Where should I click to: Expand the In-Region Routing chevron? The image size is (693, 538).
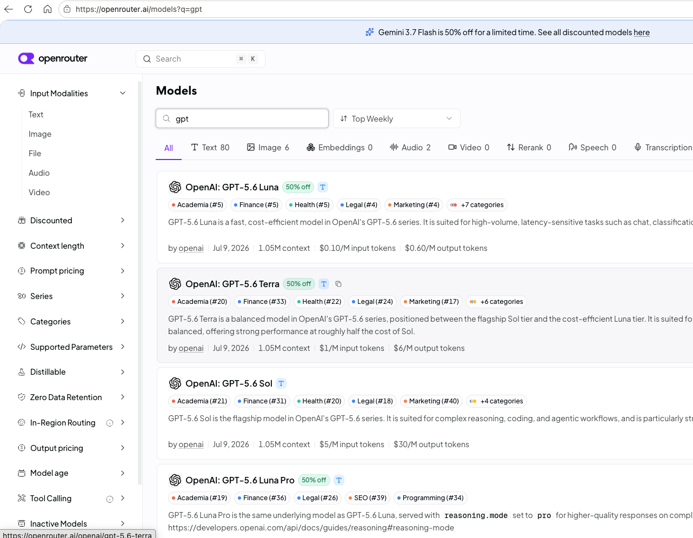tap(123, 423)
